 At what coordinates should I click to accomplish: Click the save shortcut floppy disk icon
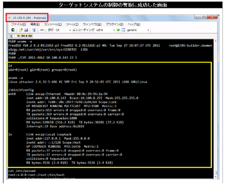[26, 30]
